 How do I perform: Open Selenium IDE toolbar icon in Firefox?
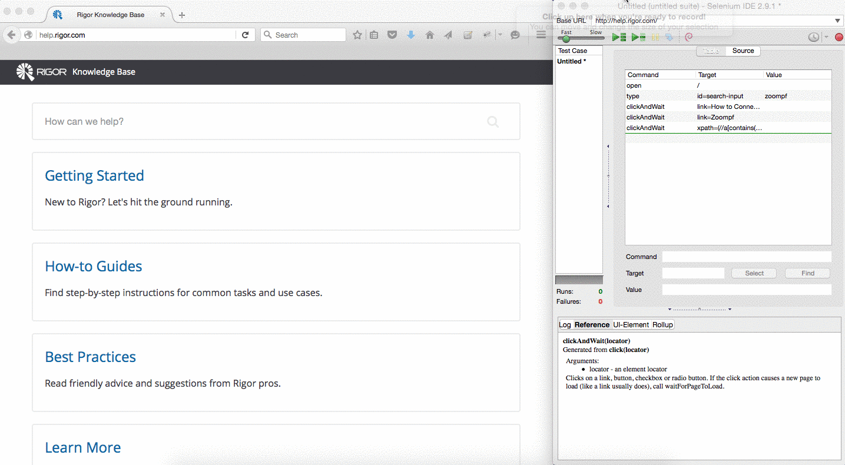468,35
